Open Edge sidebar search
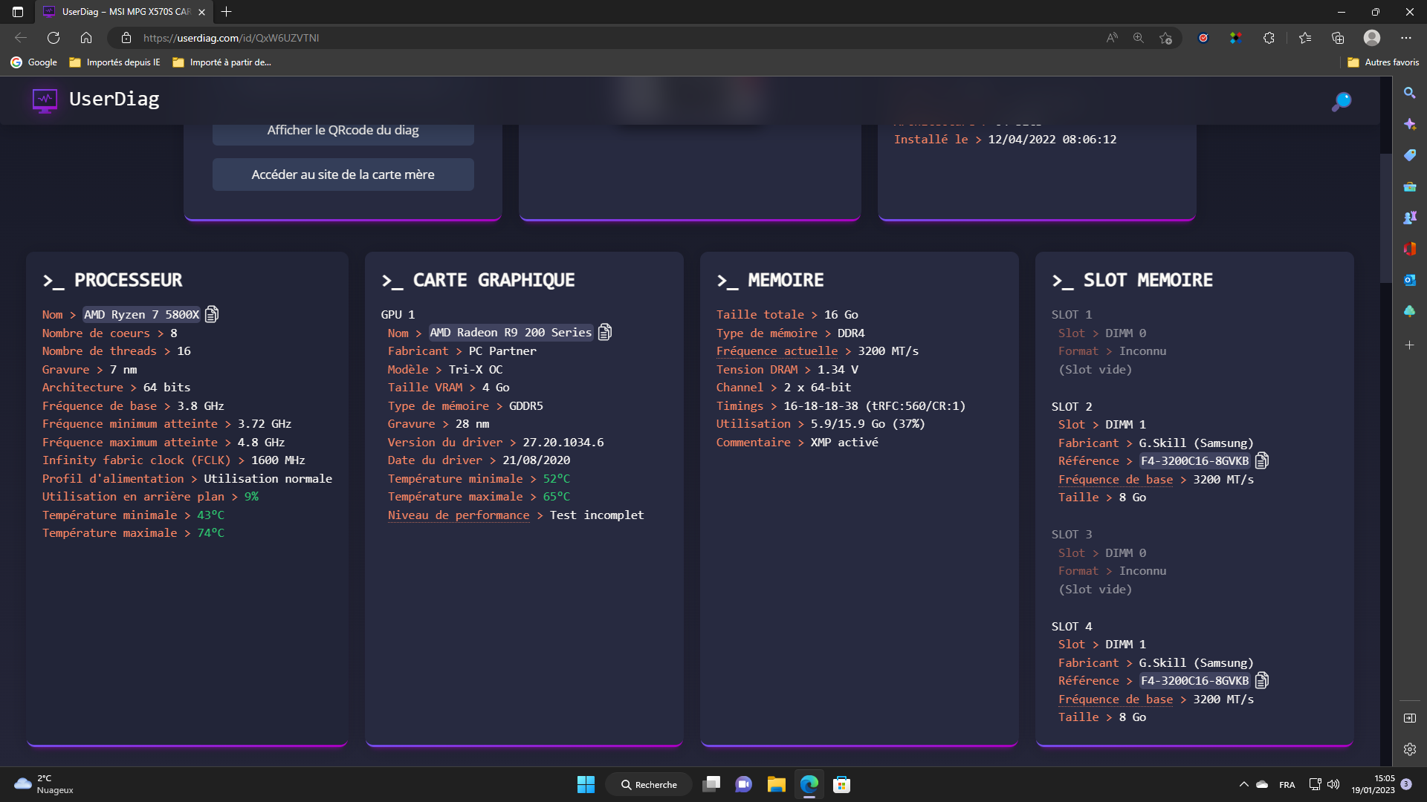Screen dimensions: 1427x802 coord(1409,93)
